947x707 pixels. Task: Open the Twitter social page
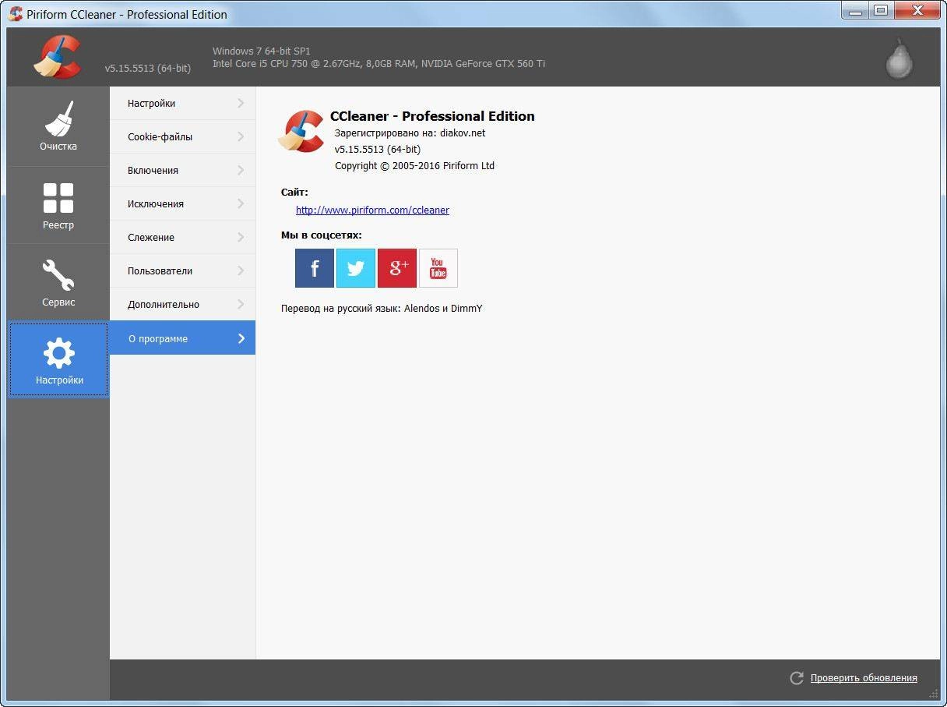[356, 268]
